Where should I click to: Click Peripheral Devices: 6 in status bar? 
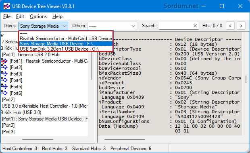[131, 149]
